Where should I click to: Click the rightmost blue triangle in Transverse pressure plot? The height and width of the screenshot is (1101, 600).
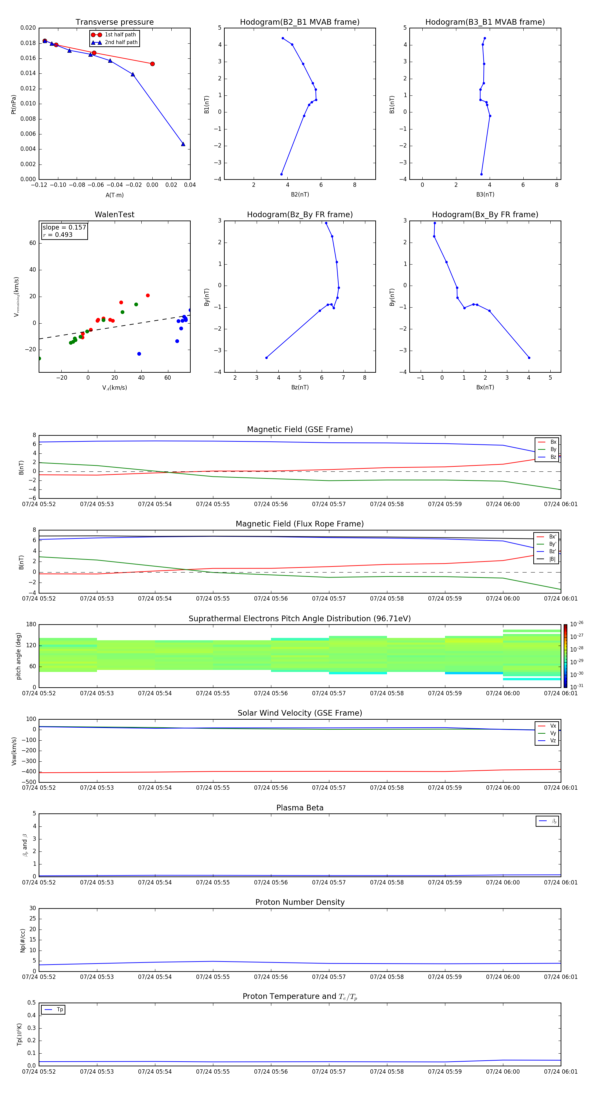coord(183,144)
